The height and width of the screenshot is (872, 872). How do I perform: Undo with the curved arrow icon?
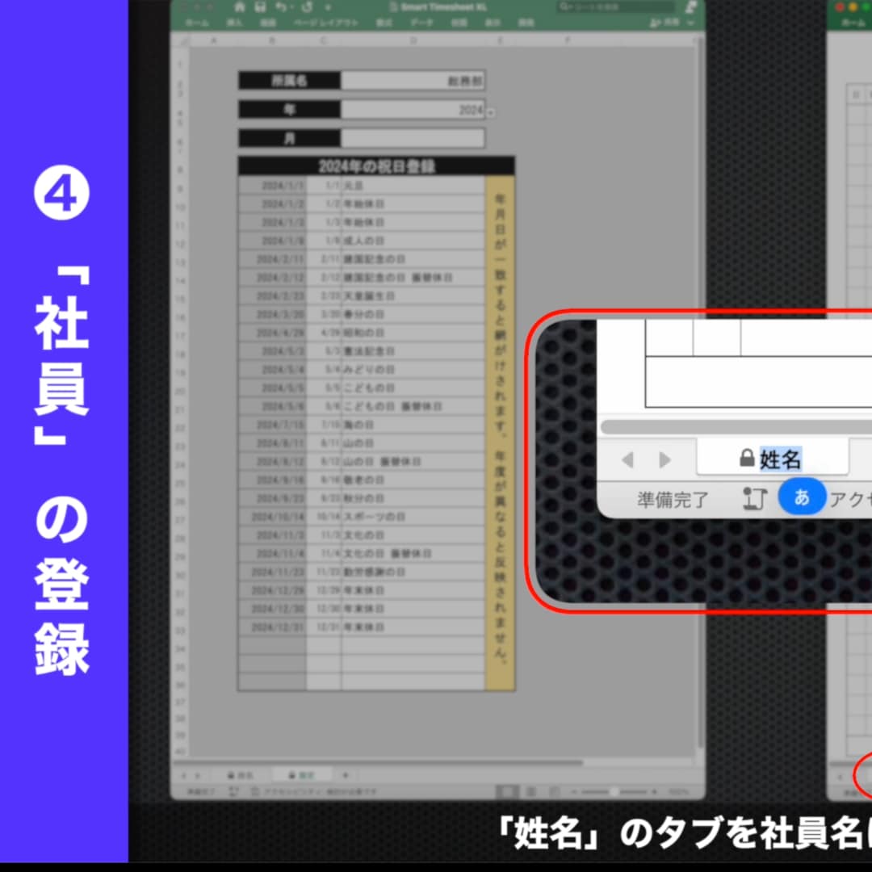(x=281, y=6)
